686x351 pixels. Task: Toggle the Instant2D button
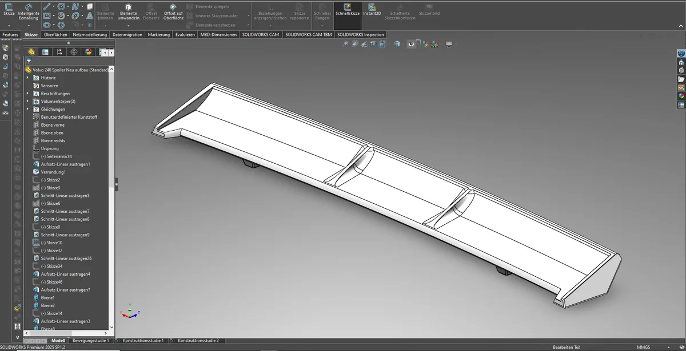372,9
